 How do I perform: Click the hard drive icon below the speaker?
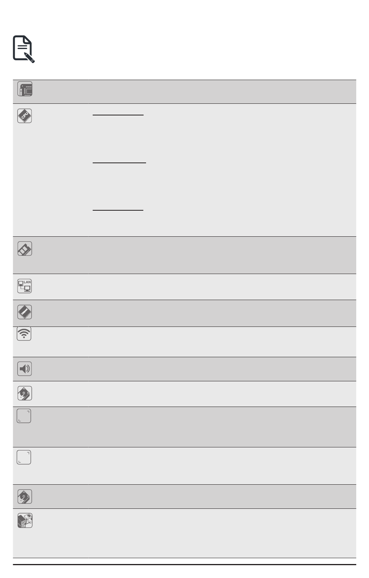click(x=24, y=393)
